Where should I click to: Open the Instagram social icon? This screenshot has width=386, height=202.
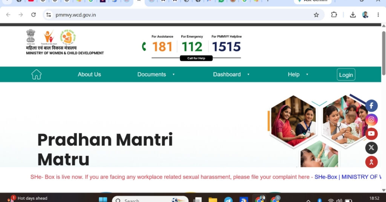click(371, 119)
